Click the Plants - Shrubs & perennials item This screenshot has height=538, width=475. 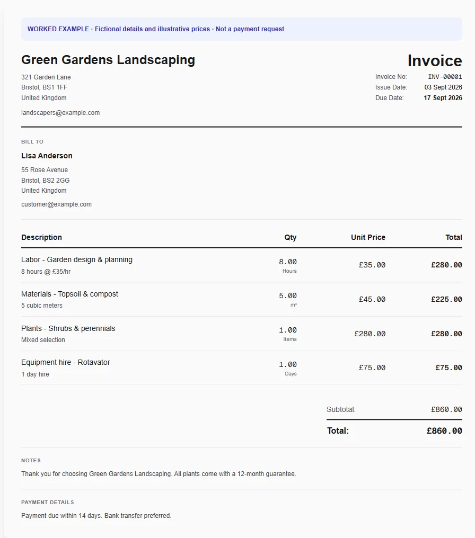coord(68,328)
